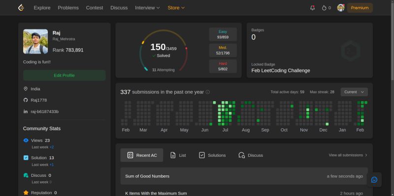Click the chat bubble icon next to Discuss stat
Image resolution: width=394 pixels, height=196 pixels.
pyautogui.click(x=26, y=175)
